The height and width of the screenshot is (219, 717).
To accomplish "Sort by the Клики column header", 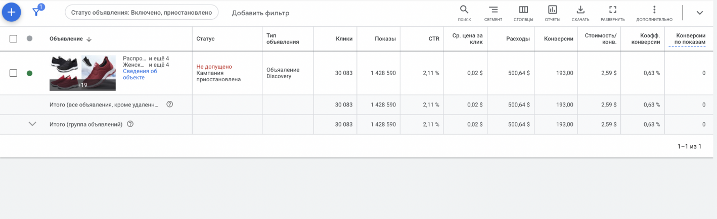I will coord(344,39).
